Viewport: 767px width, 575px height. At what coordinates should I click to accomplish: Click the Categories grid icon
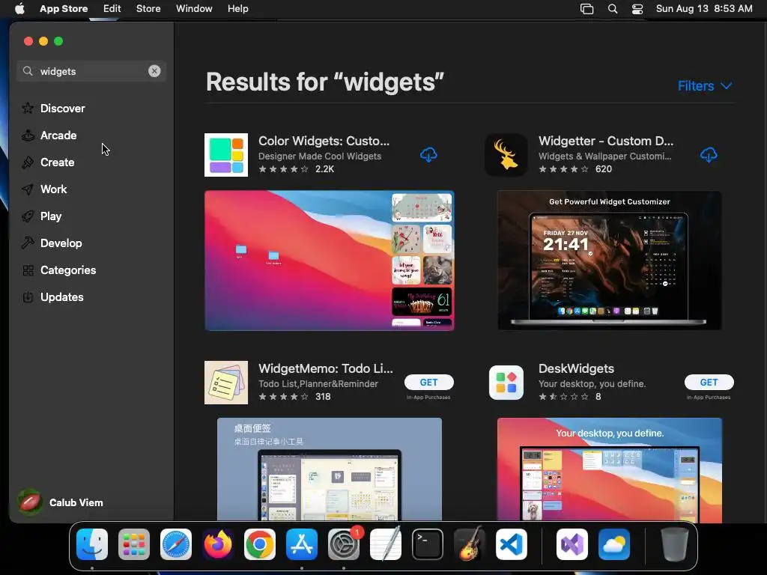pyautogui.click(x=28, y=270)
